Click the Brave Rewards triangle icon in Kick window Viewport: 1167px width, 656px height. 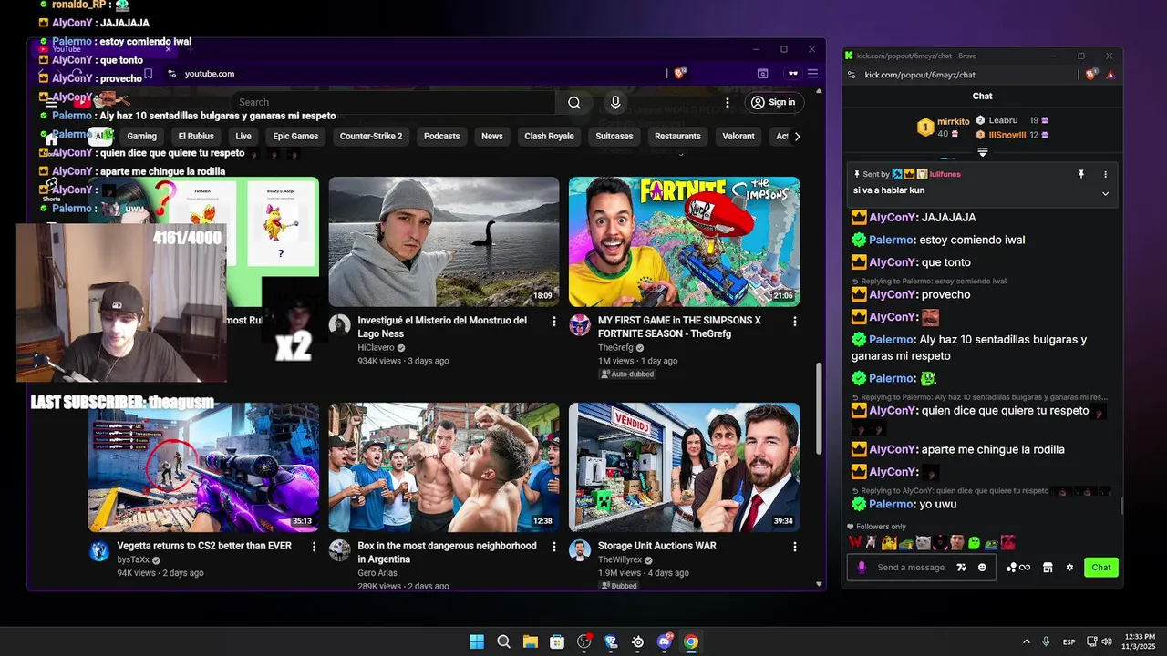[x=1110, y=75]
